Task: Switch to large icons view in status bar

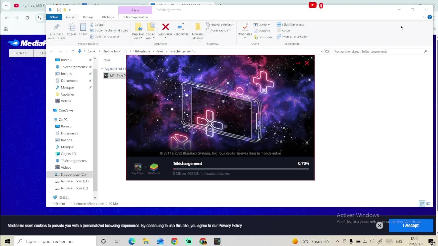Action: coord(428,204)
